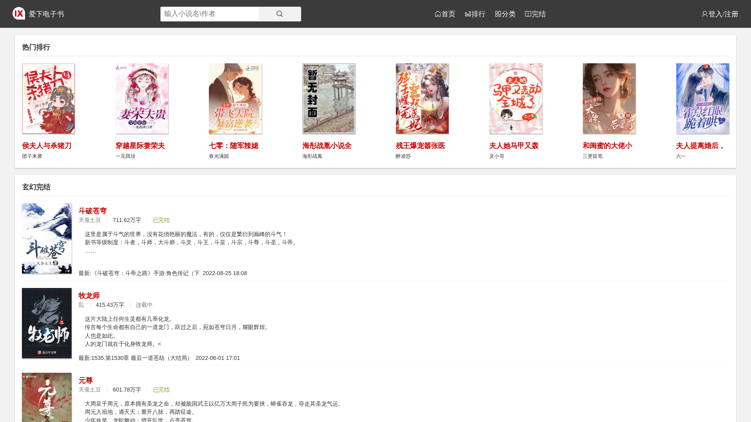Open the 斗破苍穹 cover image
The height and width of the screenshot is (422, 751).
pos(47,238)
